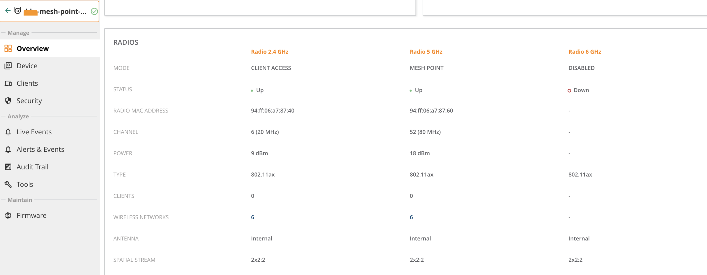Select the Radio 5 GHz heading

click(x=426, y=52)
